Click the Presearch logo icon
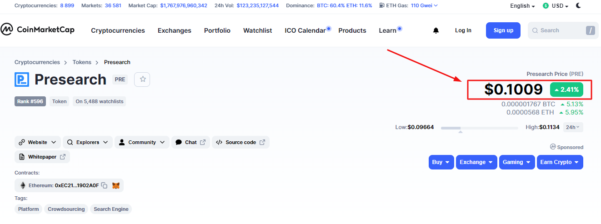Image resolution: width=601 pixels, height=224 pixels. click(x=22, y=79)
